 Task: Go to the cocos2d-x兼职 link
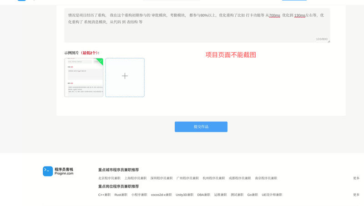162,195
